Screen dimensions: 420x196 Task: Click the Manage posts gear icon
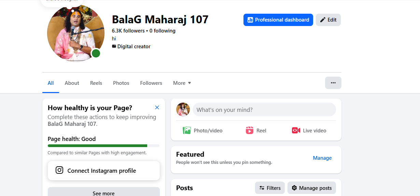pos(294,188)
